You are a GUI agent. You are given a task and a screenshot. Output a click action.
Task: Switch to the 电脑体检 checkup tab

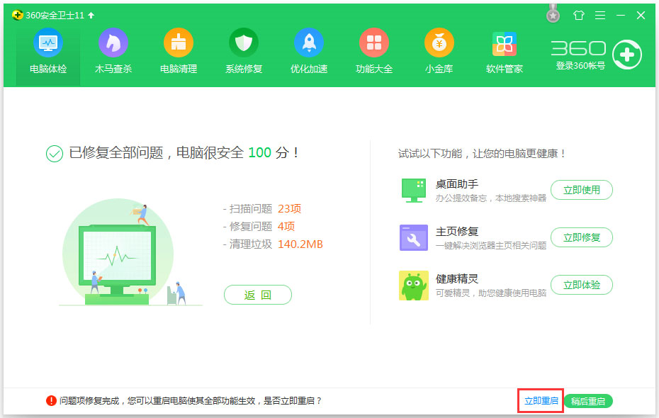pyautogui.click(x=47, y=50)
